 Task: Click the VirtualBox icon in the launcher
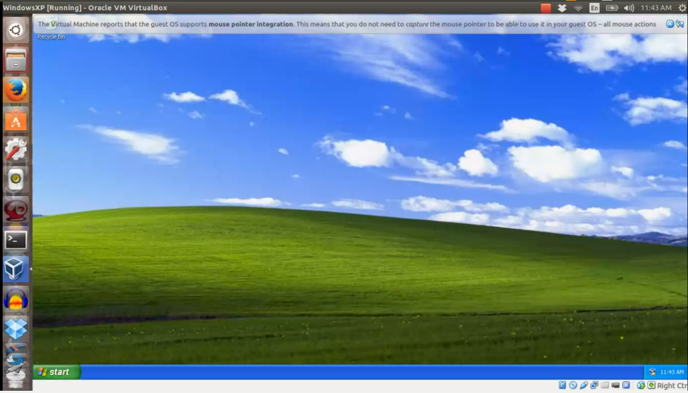pos(16,270)
